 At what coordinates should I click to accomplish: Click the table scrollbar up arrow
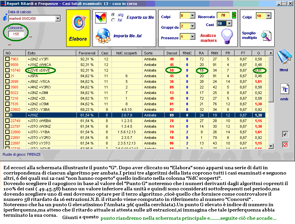[271, 53]
